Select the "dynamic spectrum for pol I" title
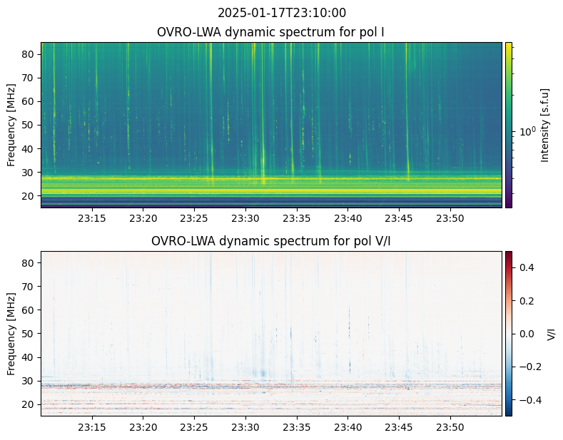Viewport: 563px width, 440px height. (x=271, y=32)
